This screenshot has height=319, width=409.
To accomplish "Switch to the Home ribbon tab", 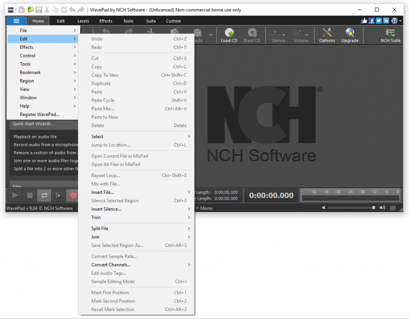I will (x=38, y=21).
